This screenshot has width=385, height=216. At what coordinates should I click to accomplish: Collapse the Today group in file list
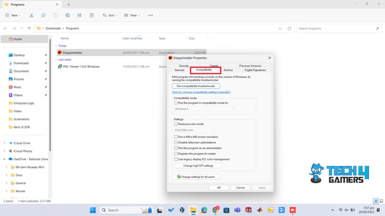57,46
